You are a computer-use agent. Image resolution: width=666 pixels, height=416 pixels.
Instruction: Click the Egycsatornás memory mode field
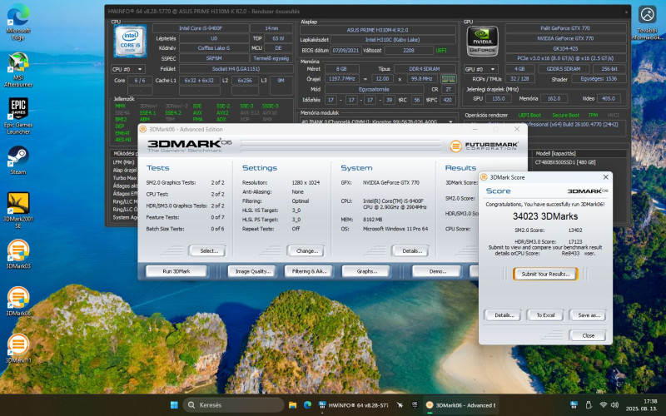374,90
